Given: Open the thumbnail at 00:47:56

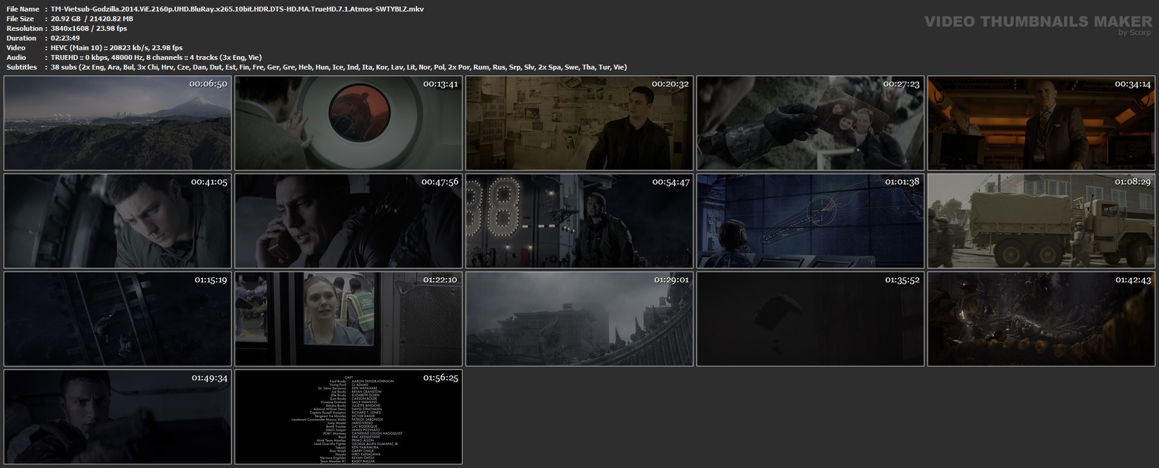Looking at the screenshot, I should [x=349, y=221].
